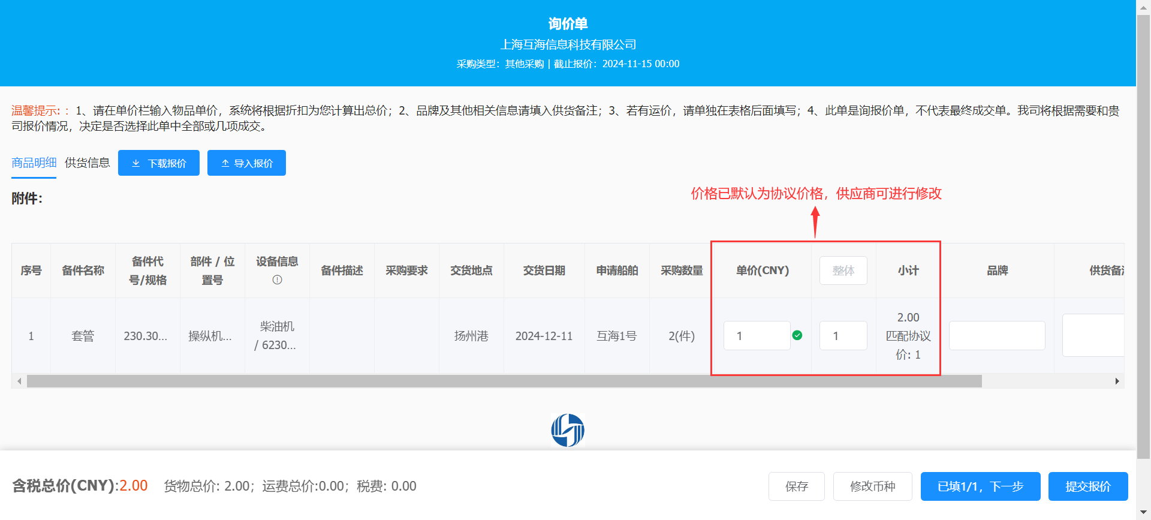Click the 匹配协议价: 1 text
Viewport: 1151px width, 520px height.
pos(908,345)
